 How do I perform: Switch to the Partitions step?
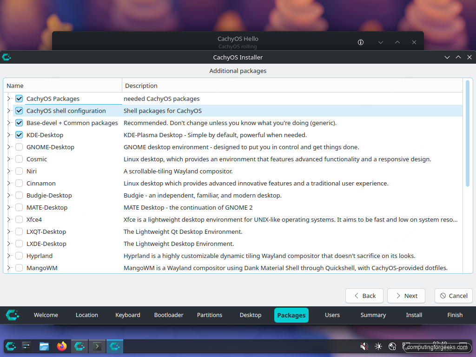pos(210,315)
